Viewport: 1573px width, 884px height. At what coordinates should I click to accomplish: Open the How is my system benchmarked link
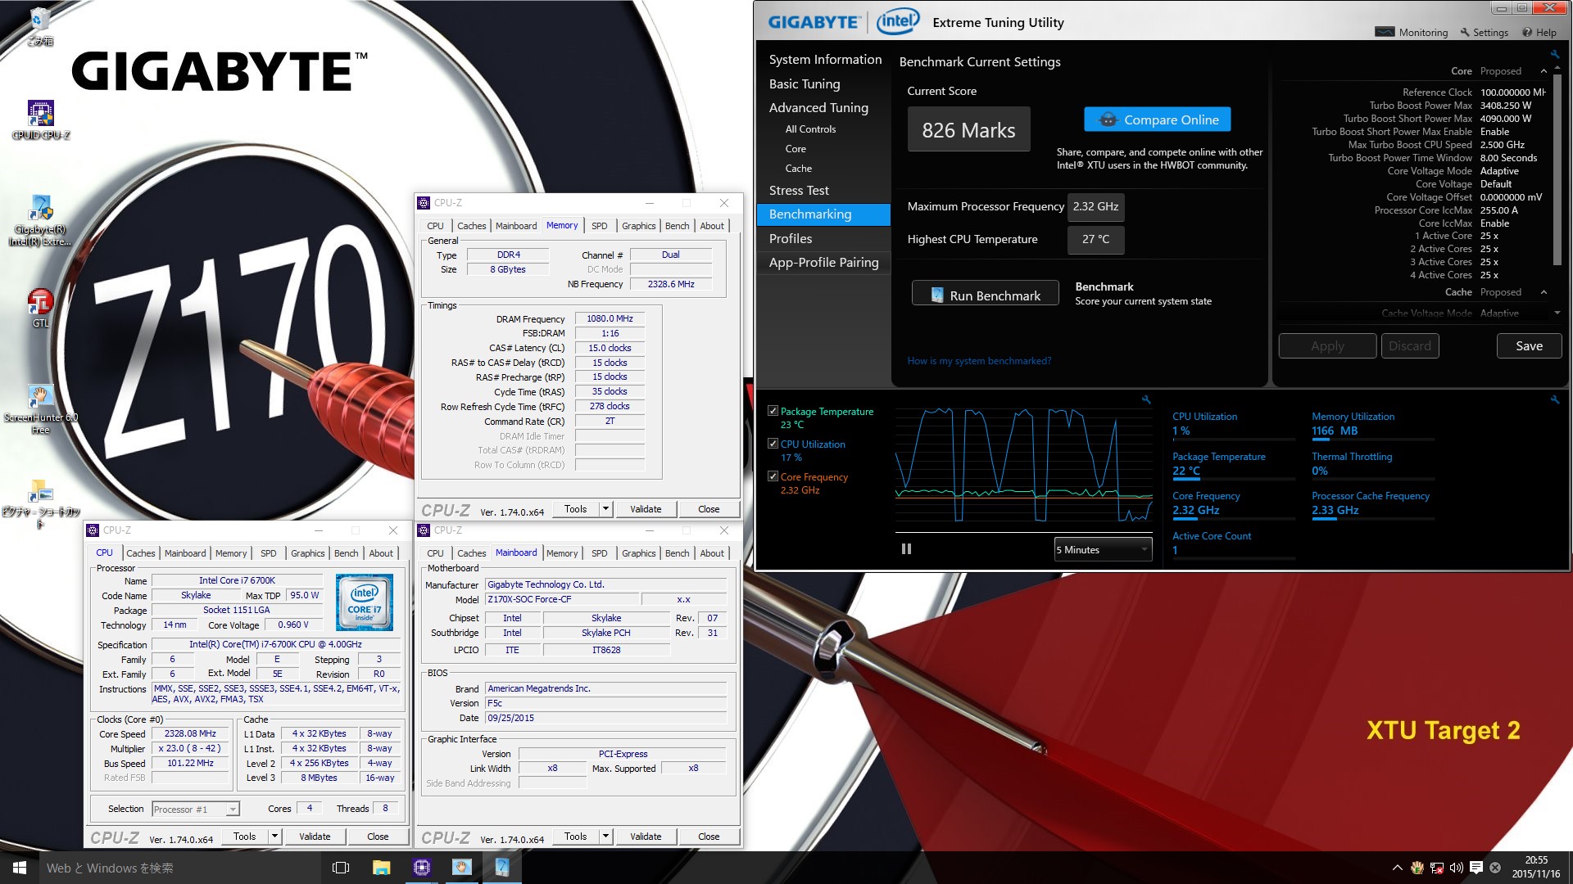(978, 361)
